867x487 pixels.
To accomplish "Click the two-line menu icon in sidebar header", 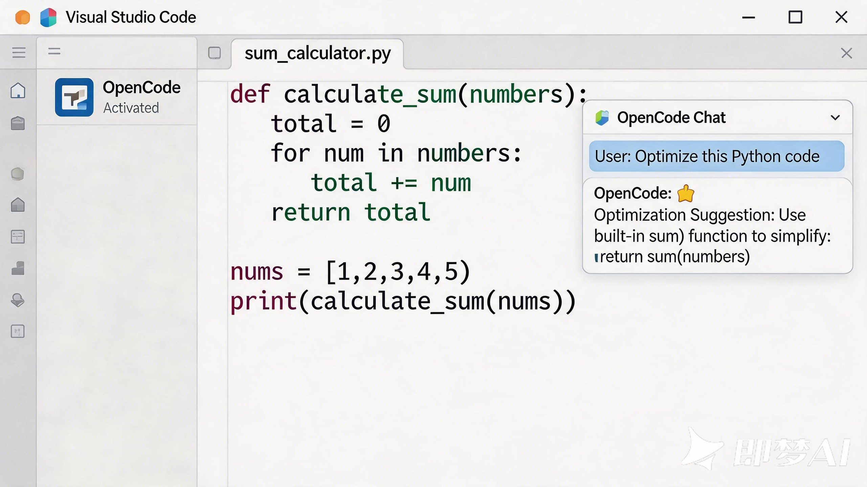I will (54, 51).
